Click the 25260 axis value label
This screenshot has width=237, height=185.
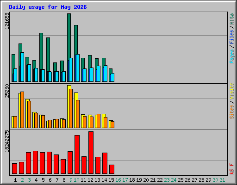point(7,91)
